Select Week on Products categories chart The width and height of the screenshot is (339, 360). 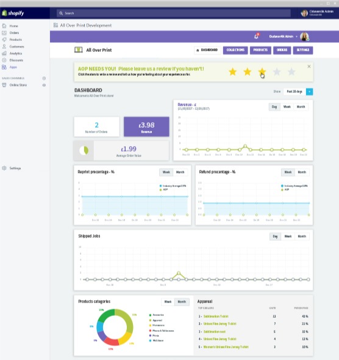point(168,302)
